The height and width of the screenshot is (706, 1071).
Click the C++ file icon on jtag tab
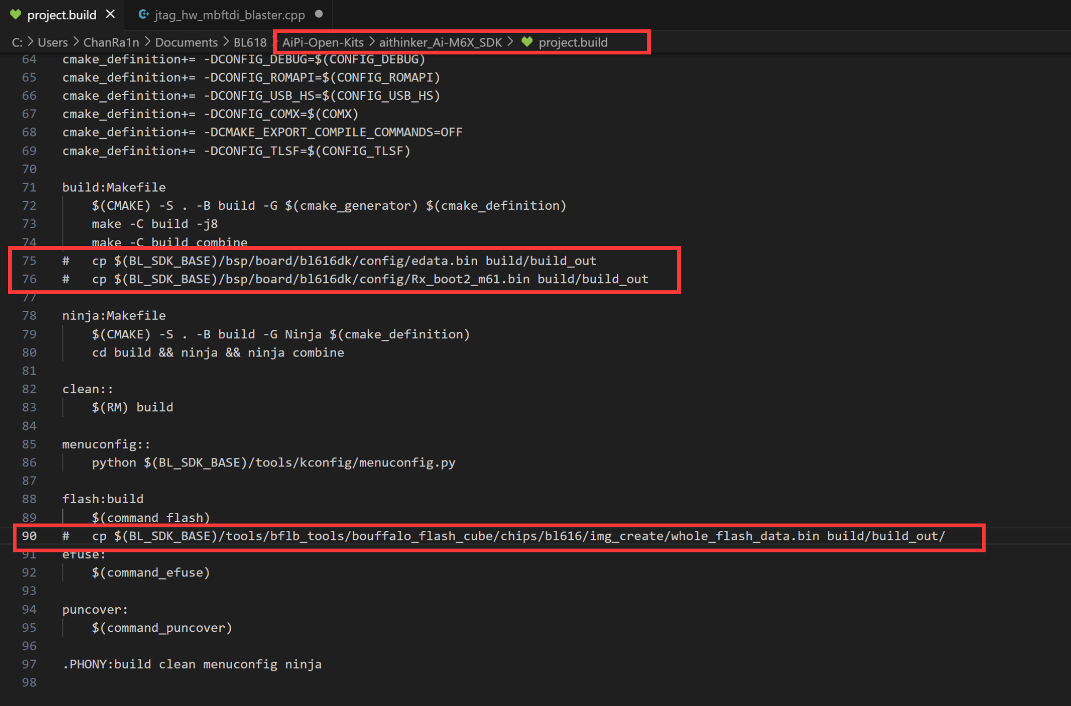click(143, 14)
